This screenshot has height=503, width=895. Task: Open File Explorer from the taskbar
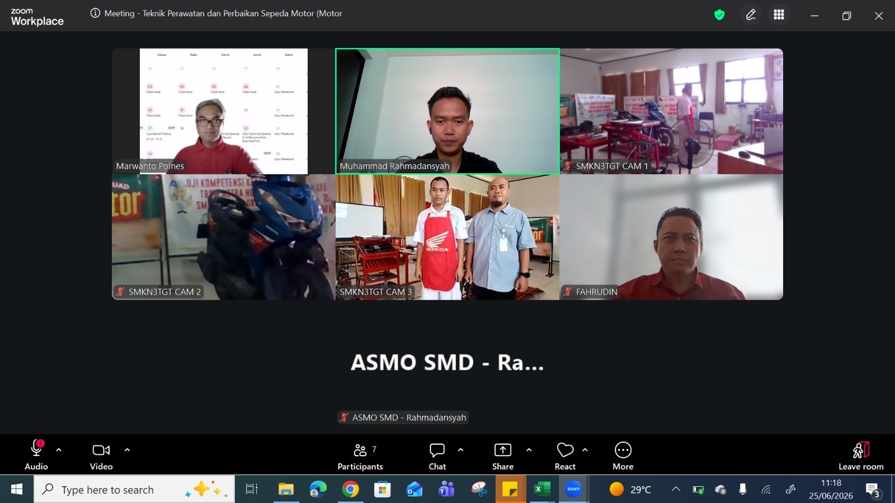pos(286,490)
